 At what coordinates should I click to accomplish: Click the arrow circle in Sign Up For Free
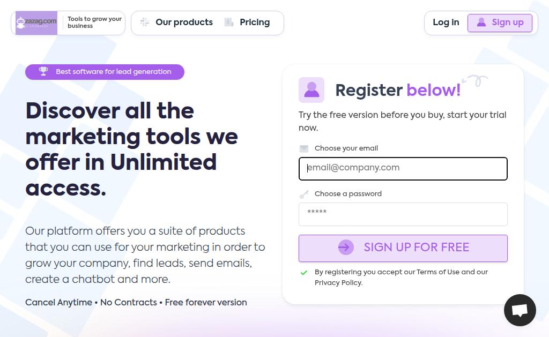[346, 247]
